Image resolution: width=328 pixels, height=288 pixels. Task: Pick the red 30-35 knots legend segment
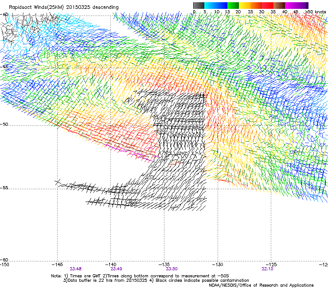click(x=268, y=5)
